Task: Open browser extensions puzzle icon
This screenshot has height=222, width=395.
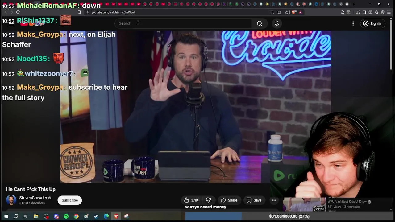Action: pyautogui.click(x=342, y=12)
